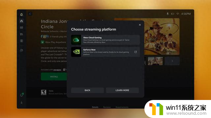Click the 4:56PM clock

click(186, 14)
